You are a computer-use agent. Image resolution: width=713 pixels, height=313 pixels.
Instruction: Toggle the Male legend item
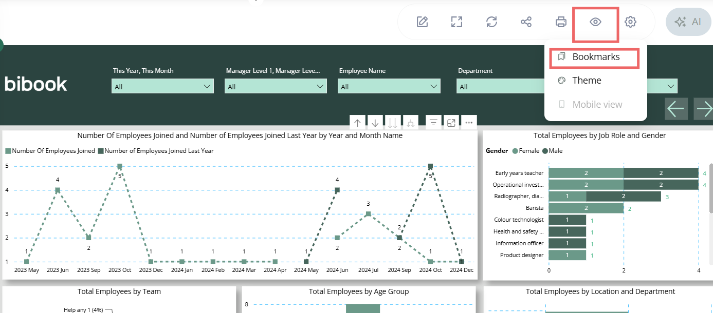point(552,151)
